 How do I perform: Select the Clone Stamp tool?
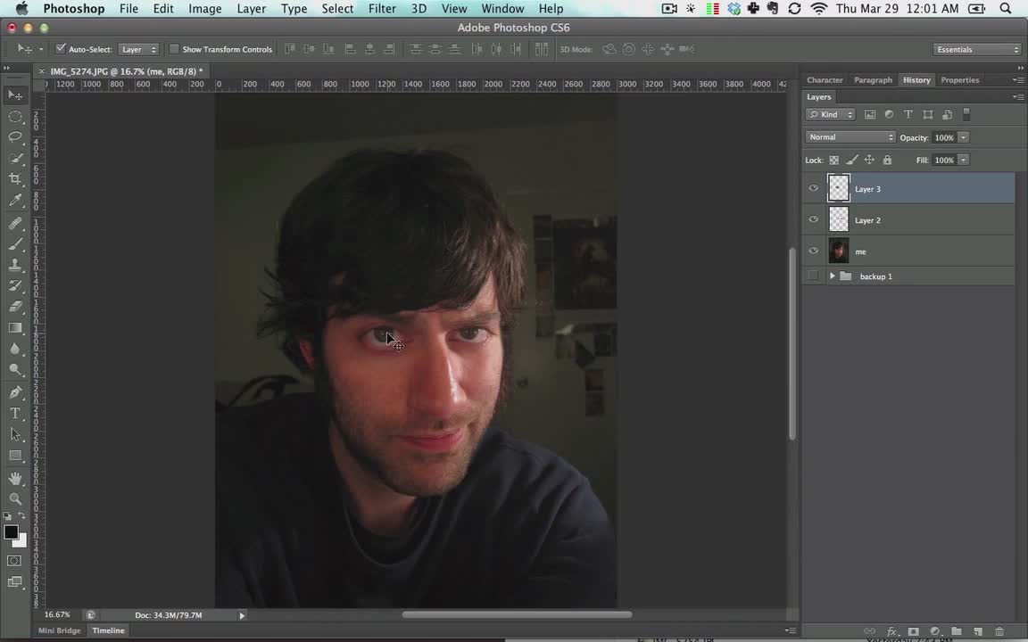pos(15,266)
